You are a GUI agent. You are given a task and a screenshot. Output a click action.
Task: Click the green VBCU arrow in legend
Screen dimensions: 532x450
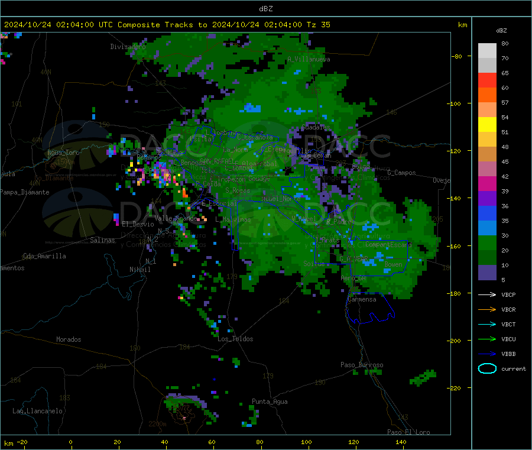[x=487, y=339]
